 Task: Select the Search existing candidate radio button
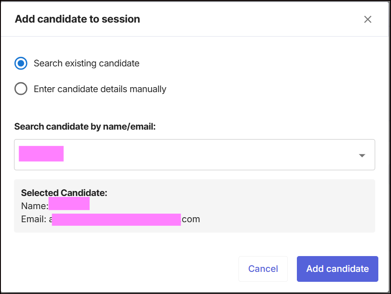21,63
